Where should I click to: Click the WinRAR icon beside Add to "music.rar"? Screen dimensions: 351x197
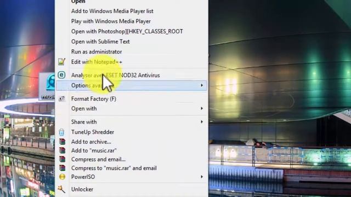62,150
